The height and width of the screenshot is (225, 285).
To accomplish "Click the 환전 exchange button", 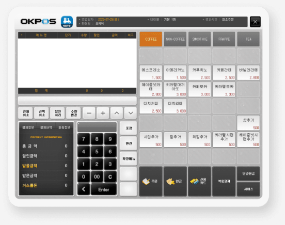I will coord(129,143).
